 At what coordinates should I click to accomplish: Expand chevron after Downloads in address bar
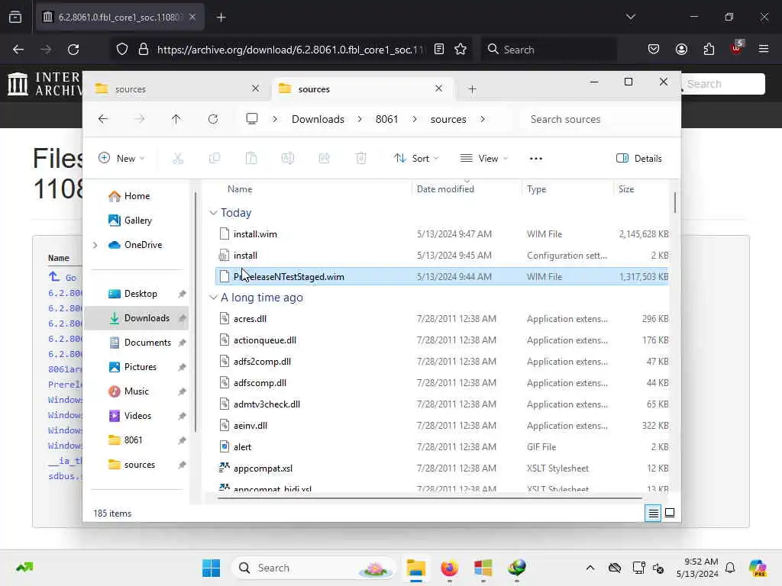tap(360, 119)
